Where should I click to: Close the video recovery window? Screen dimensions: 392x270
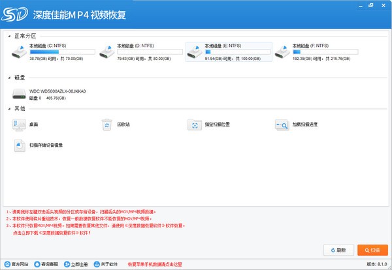coord(384,5)
